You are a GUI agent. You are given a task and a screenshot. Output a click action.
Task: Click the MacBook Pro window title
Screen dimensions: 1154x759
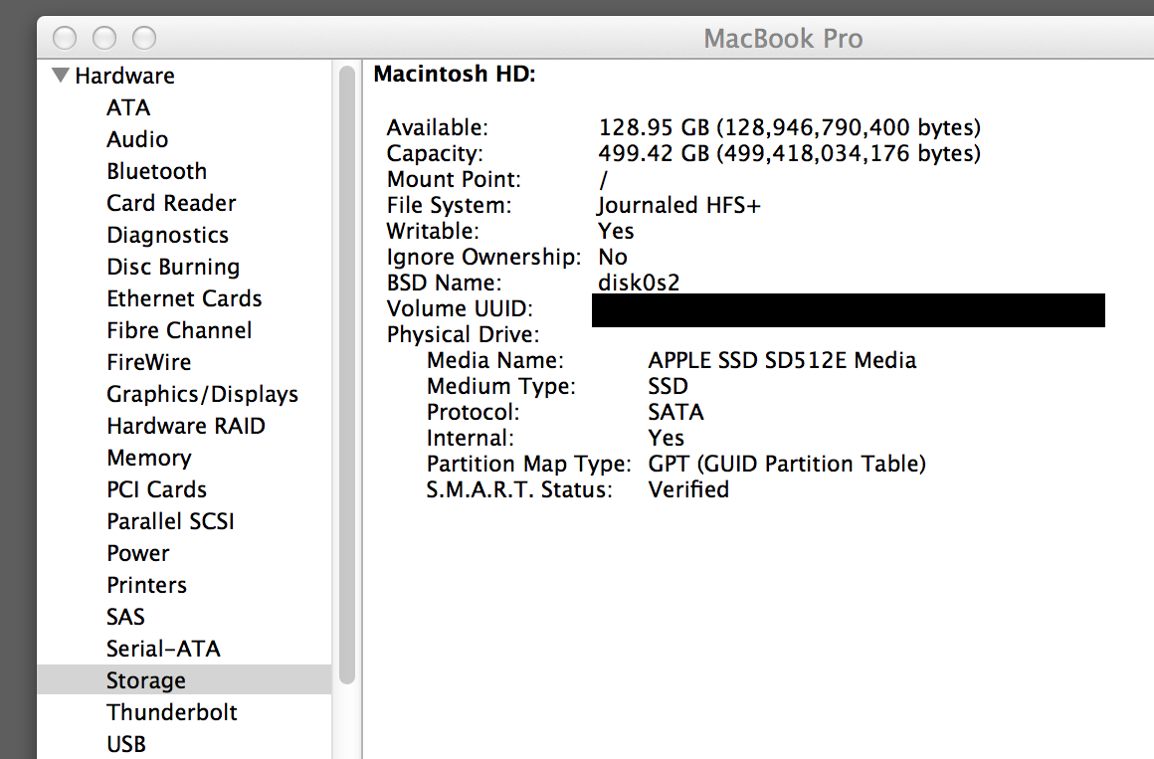coord(783,39)
